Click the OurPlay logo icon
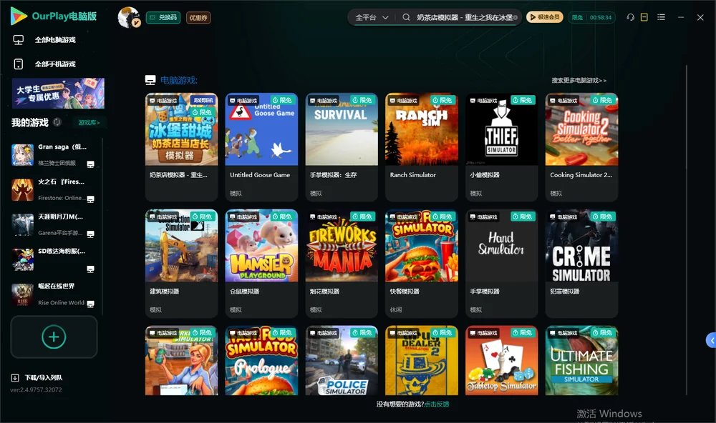 [x=19, y=16]
